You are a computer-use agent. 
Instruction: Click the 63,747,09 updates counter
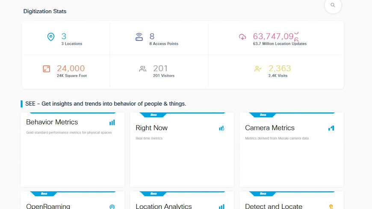pos(275,36)
